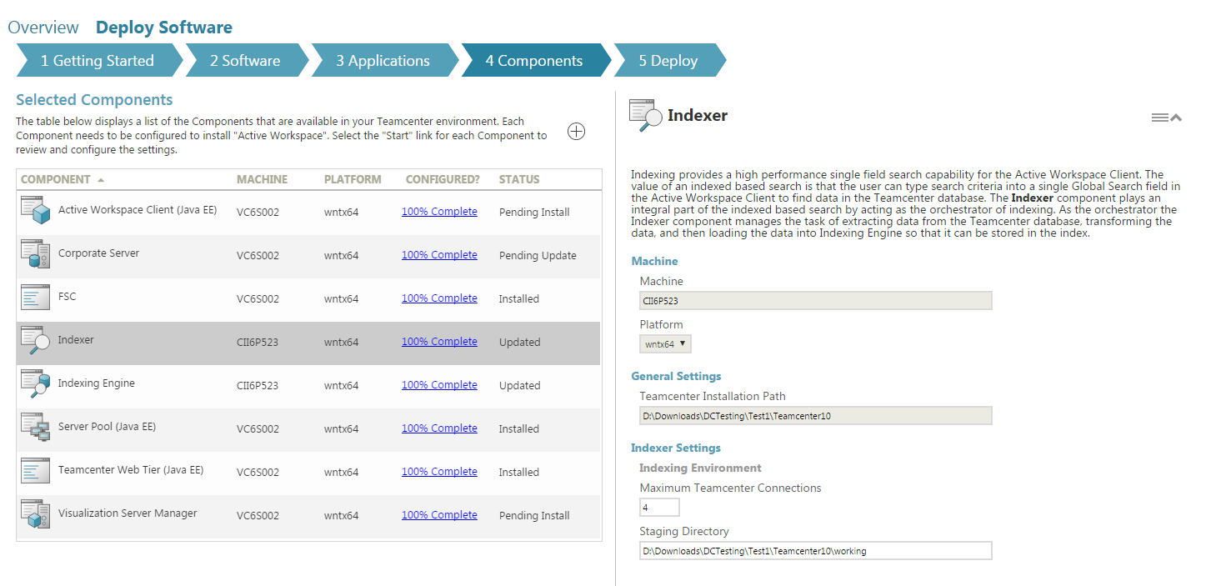The image size is (1221, 586).
Task: Open 100% Complete link for Active Workspace Client
Action: click(x=439, y=212)
